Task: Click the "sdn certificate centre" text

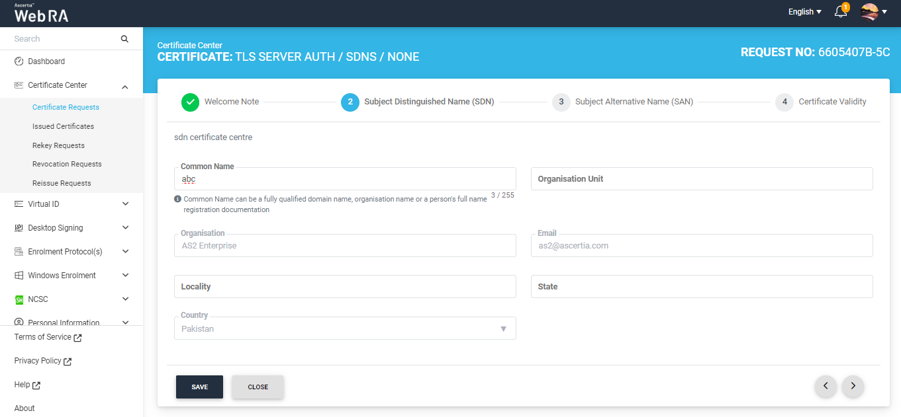Action: click(213, 137)
